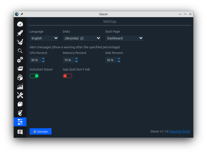Open Services gears icon in sidebar

(x=20, y=60)
